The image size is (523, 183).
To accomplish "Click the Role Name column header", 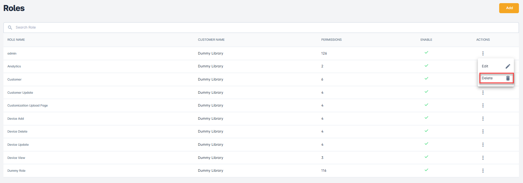I will pyautogui.click(x=16, y=40).
